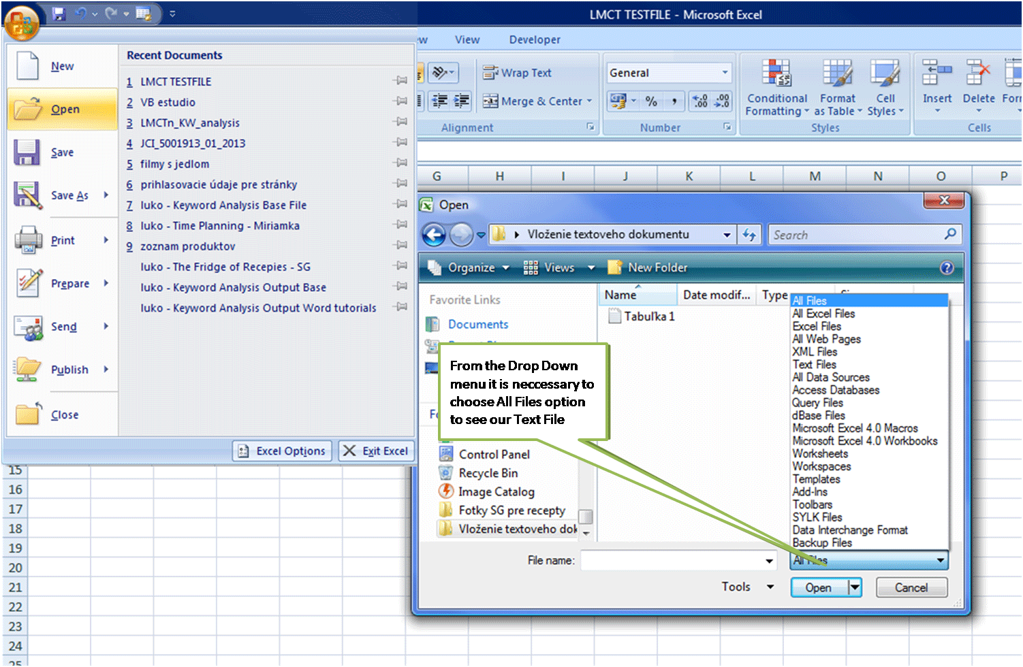Click the Save icon in Quick Access Toolbar
Viewport: 1023px width, 667px height.
pos(59,14)
